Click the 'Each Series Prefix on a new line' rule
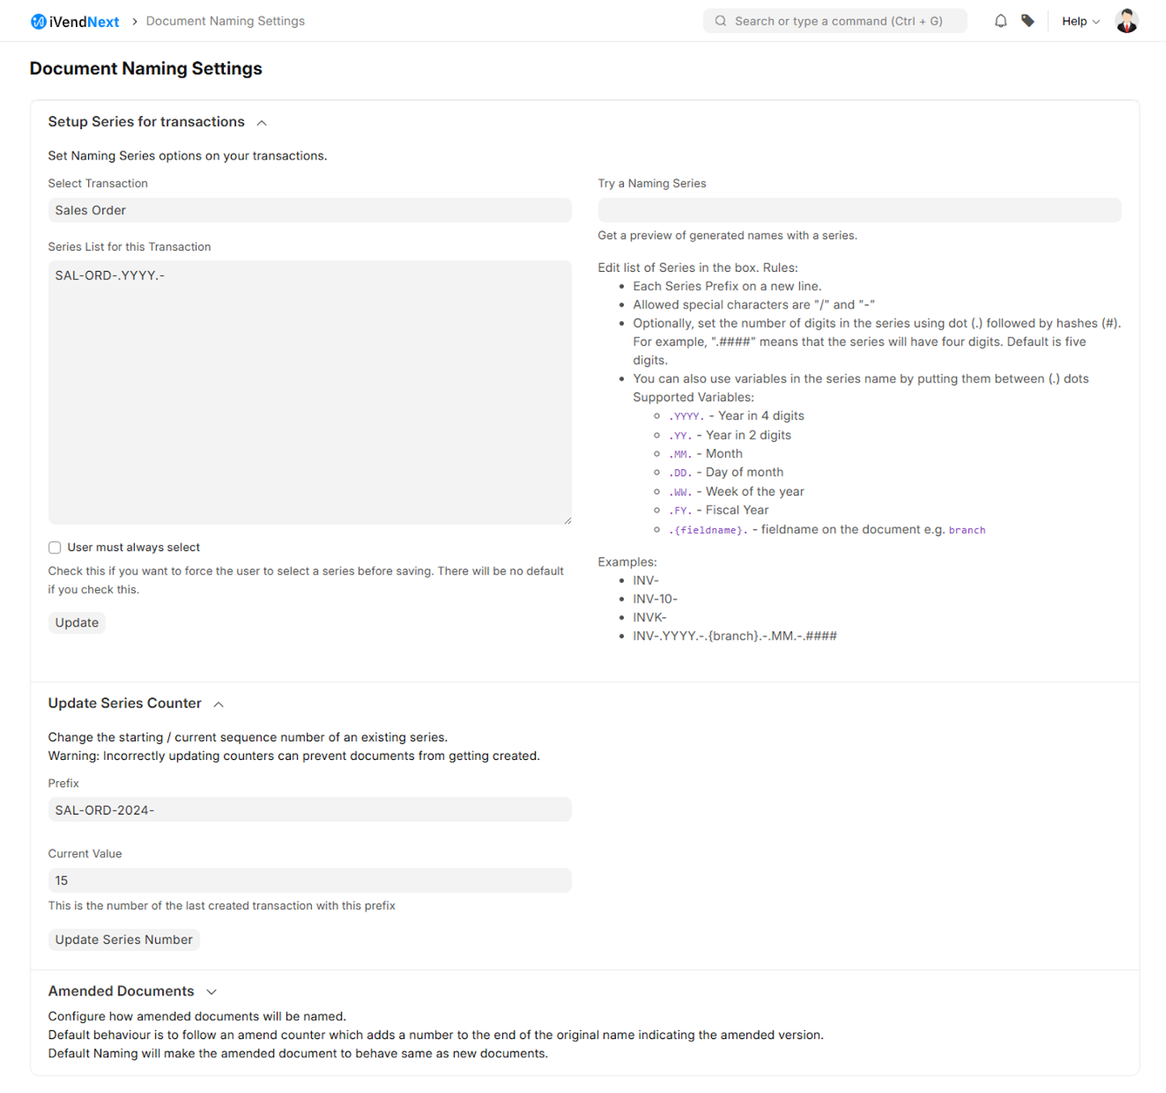 [727, 286]
